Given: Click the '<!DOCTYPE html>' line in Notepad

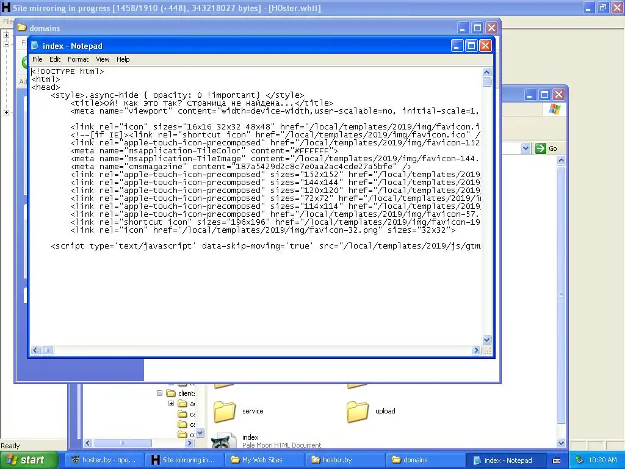Looking at the screenshot, I should [68, 71].
